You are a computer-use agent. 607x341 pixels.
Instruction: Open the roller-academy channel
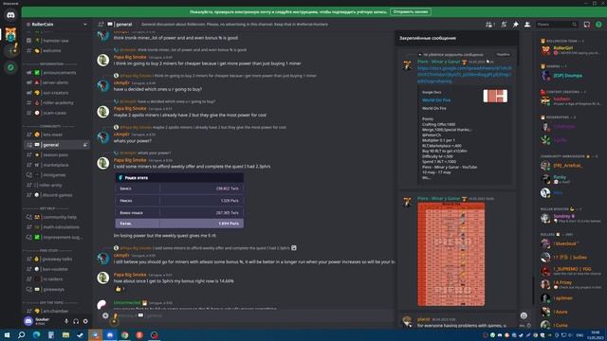[57, 103]
